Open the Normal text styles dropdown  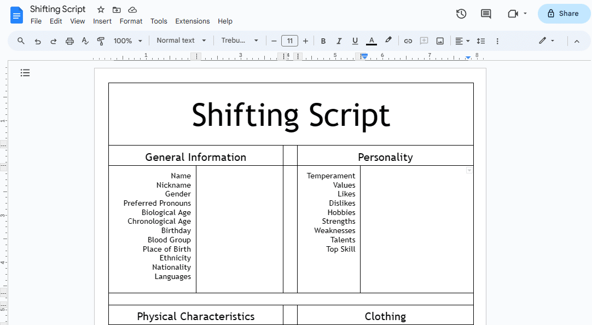pos(181,40)
